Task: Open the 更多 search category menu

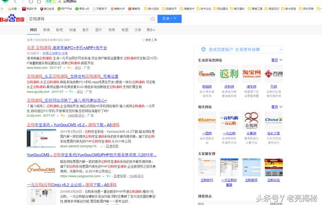Action: click(x=151, y=30)
